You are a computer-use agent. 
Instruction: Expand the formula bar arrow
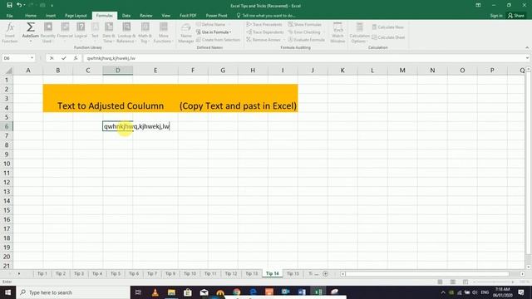click(527, 58)
